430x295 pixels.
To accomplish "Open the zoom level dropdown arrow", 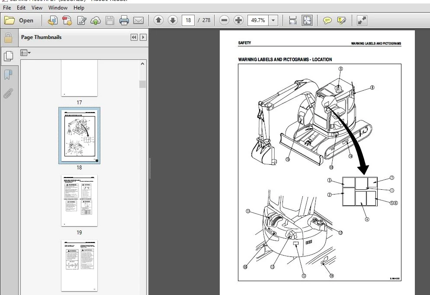I will point(273,20).
